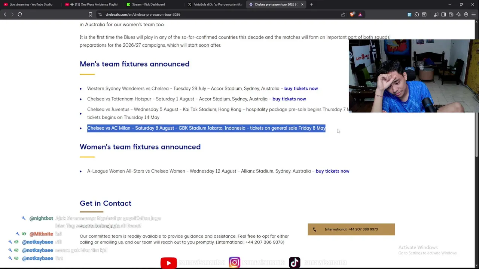Switch to the Stream Kick Dashboard tab
This screenshot has width=479, height=269.
153,4
